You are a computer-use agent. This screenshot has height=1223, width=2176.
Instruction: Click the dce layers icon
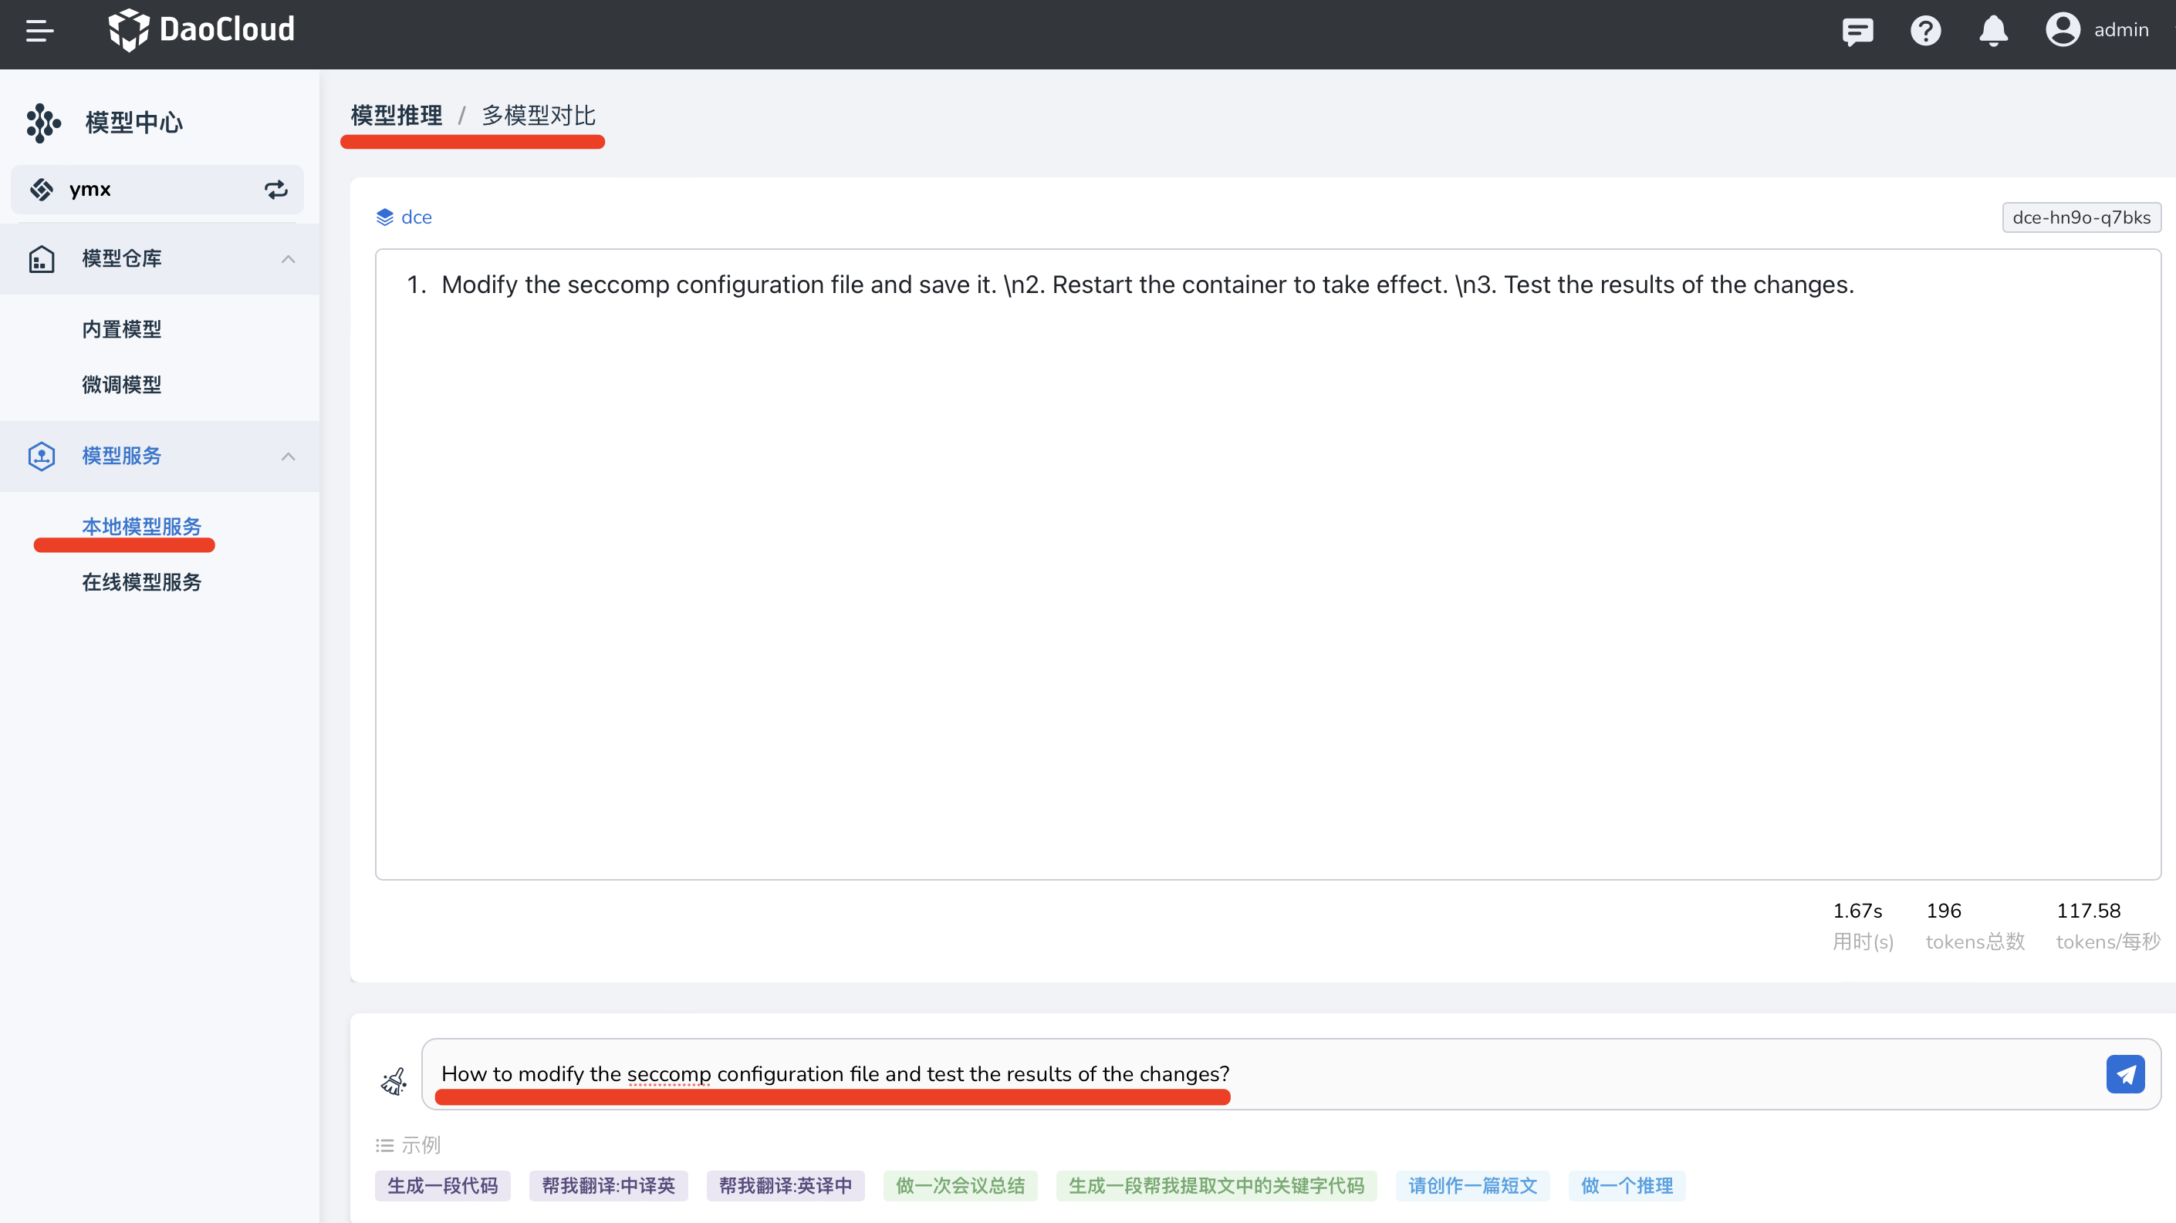click(384, 217)
